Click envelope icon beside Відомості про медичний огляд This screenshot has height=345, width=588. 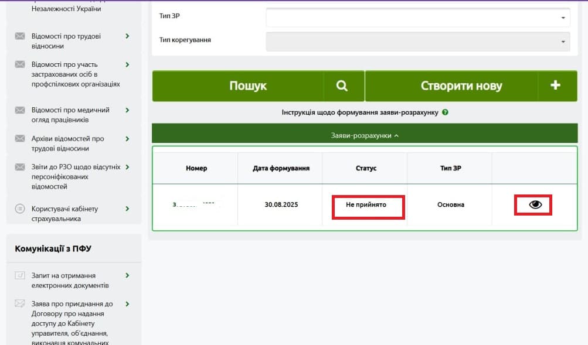[x=20, y=110]
